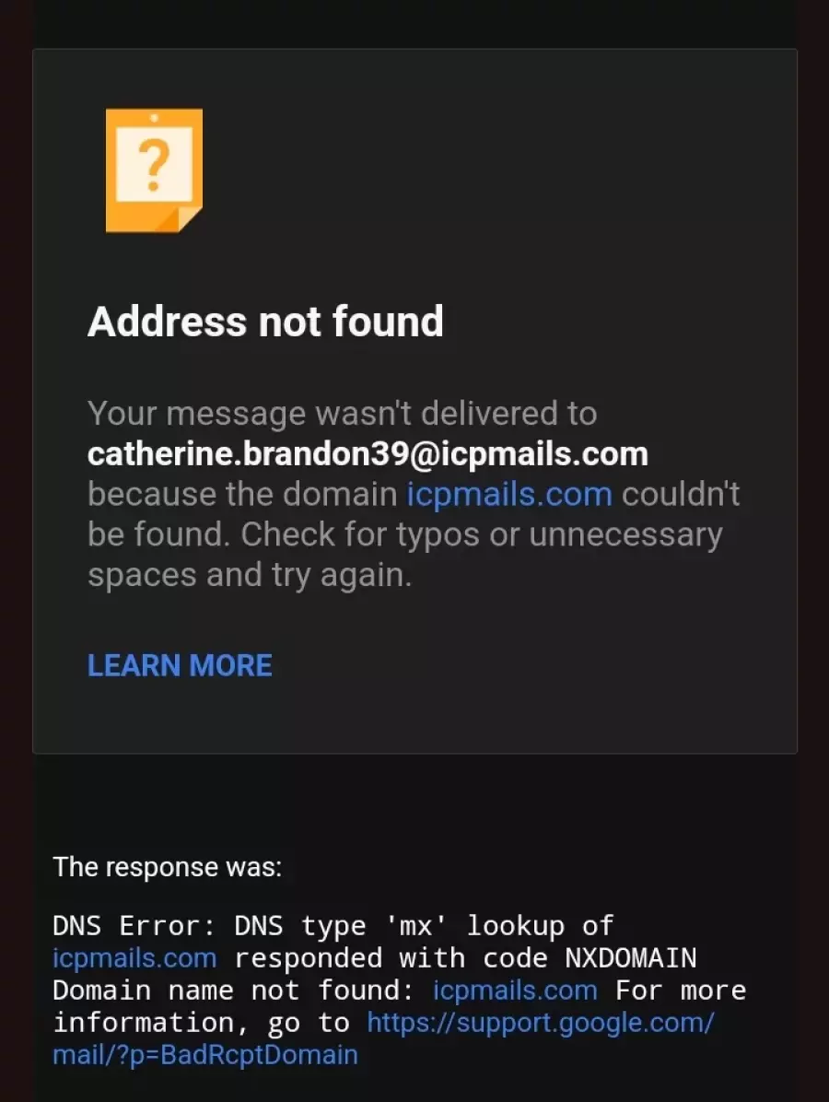Select the NXDOMAIN code text
This screenshot has width=829, height=1102.
(x=631, y=958)
